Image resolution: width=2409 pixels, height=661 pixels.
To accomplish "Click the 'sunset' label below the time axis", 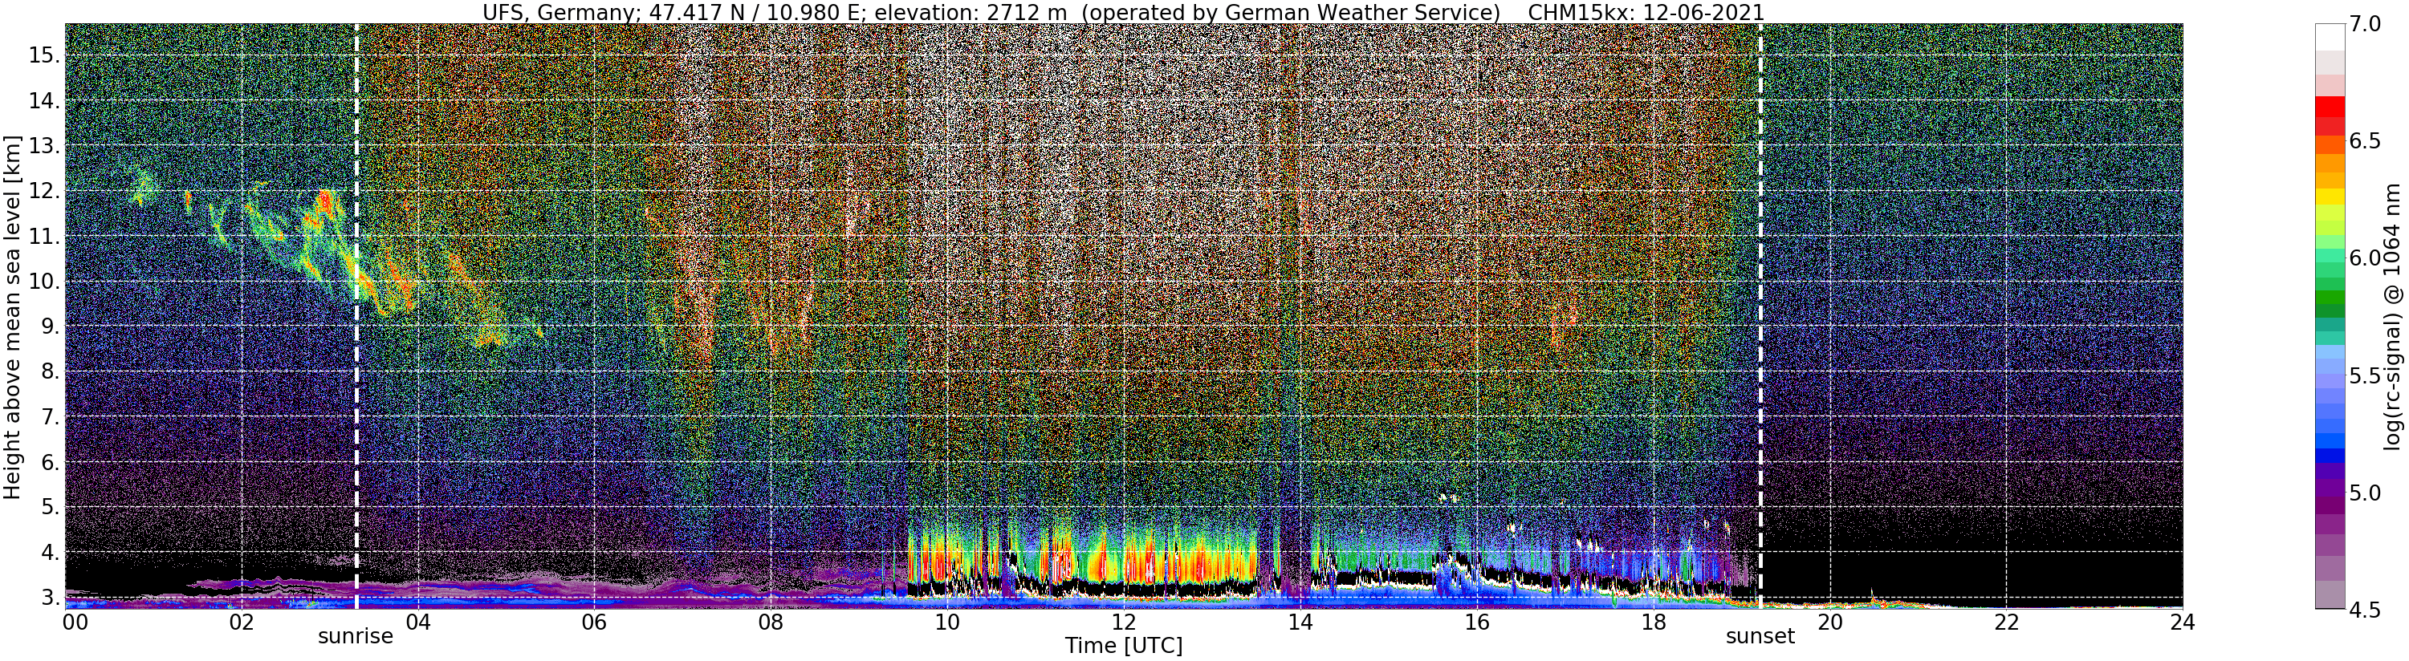I will point(1760,637).
